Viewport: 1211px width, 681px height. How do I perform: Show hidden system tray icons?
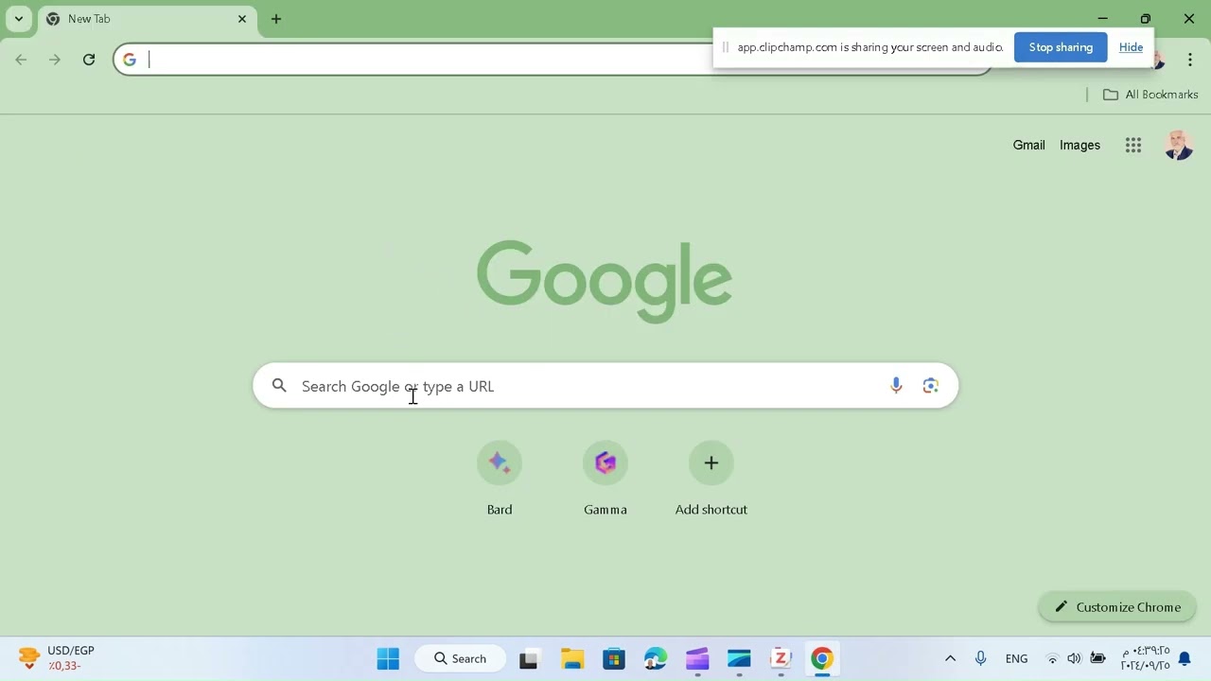coord(950,658)
